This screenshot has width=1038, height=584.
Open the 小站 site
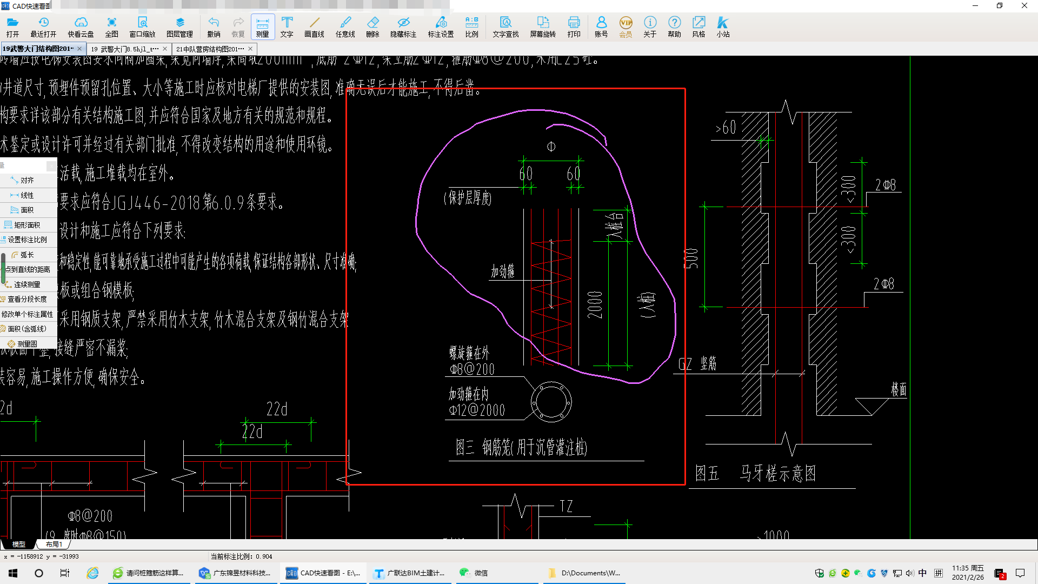(x=723, y=26)
